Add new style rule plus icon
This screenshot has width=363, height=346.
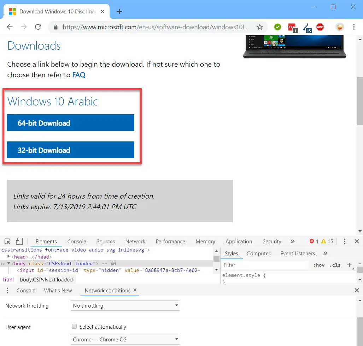point(349,265)
